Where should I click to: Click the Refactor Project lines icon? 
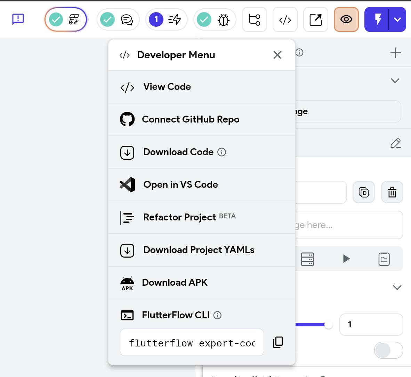pyautogui.click(x=127, y=218)
